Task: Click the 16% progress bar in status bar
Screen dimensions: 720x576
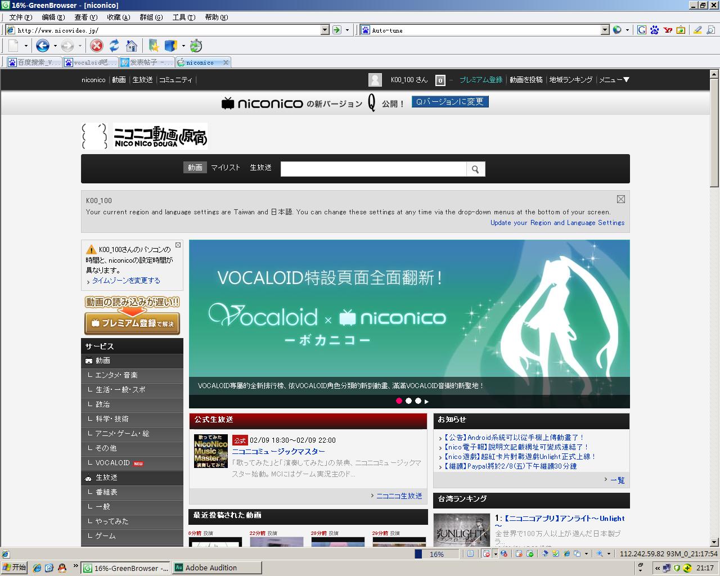Action: click(x=436, y=554)
